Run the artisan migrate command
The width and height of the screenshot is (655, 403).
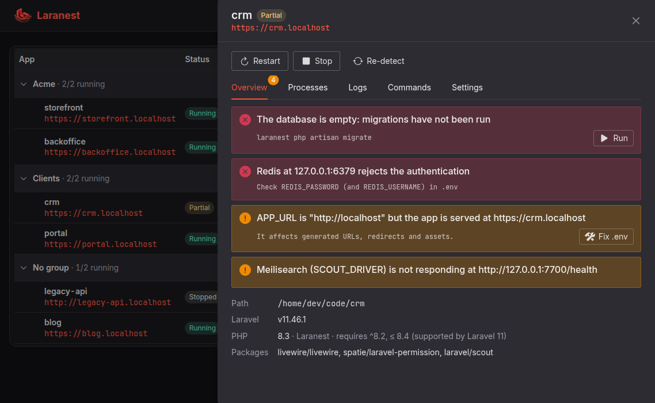[x=613, y=138]
